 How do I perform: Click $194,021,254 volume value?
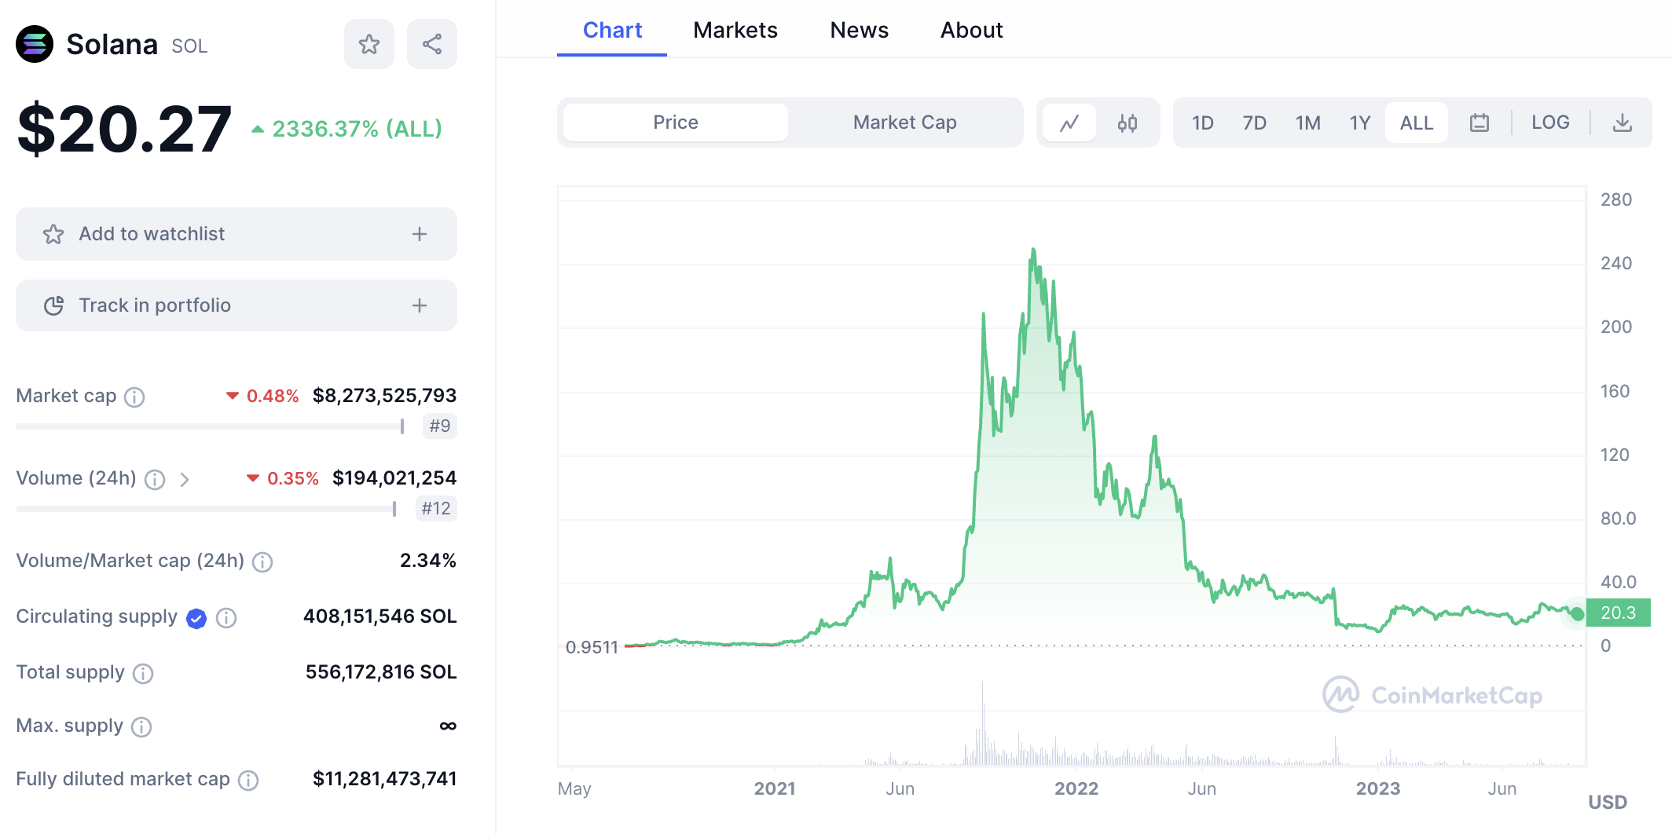point(394,477)
